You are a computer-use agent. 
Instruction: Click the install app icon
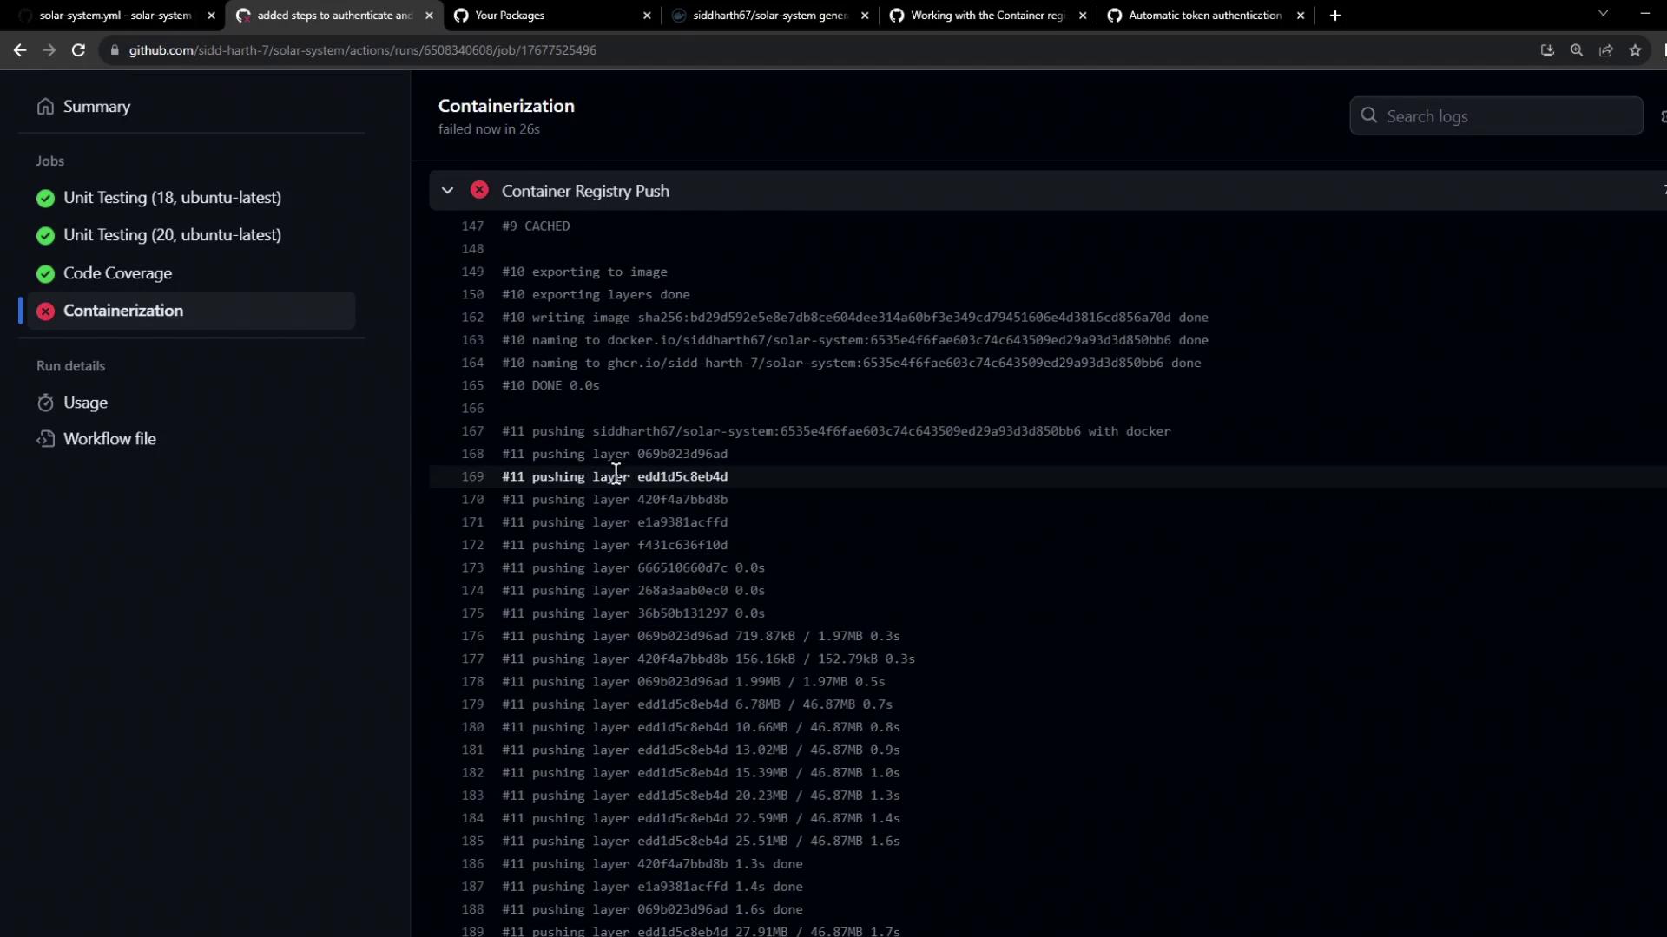coord(1546,50)
